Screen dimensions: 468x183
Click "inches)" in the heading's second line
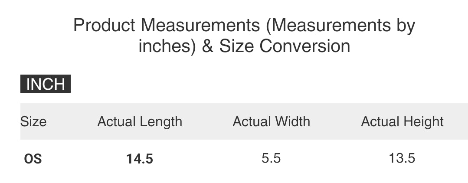[x=168, y=46]
